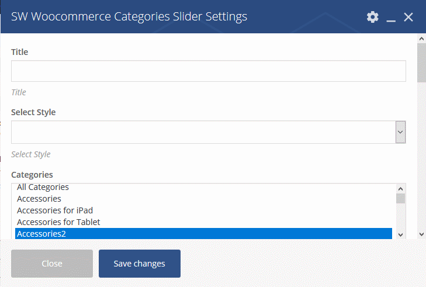Click the Save changes button
Screen dimensions: 426x287
point(140,264)
